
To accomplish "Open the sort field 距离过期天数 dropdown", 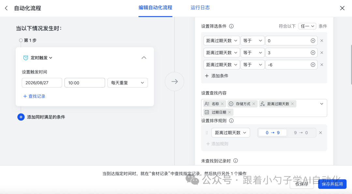I will click(230, 133).
